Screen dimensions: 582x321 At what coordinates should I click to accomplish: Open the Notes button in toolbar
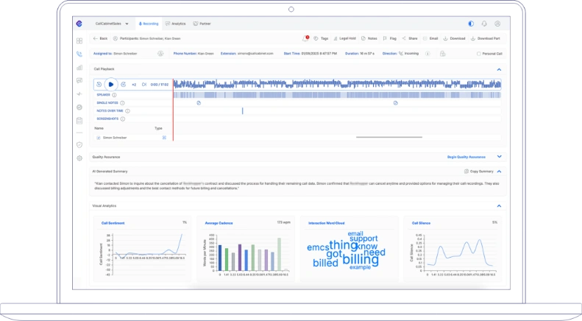(x=369, y=38)
